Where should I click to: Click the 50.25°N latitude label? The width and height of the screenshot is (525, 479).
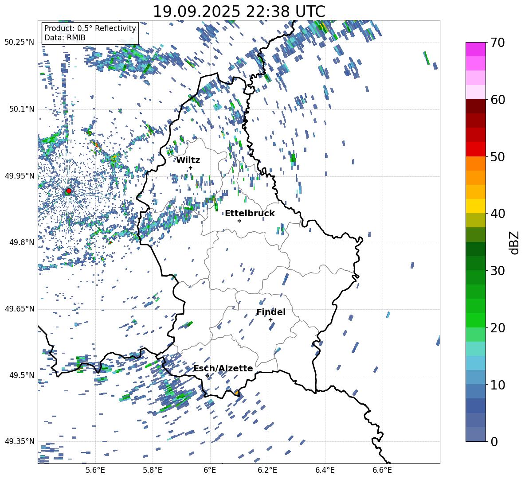coord(20,43)
